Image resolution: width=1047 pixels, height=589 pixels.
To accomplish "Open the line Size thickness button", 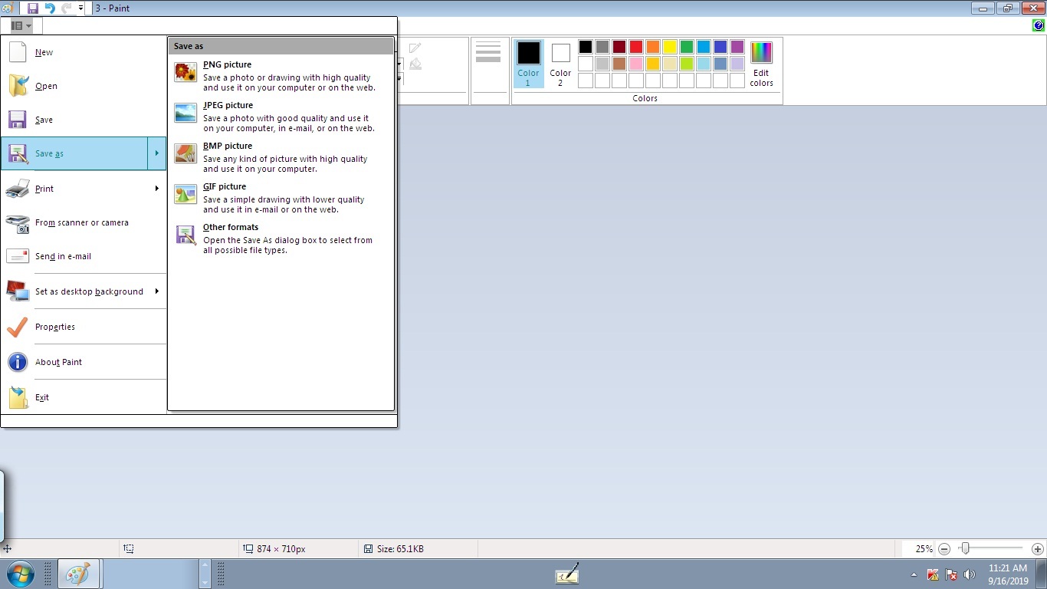I will point(488,65).
